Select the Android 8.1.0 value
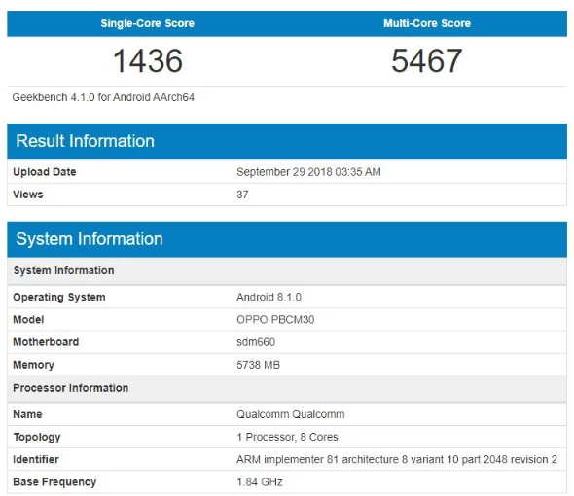The height and width of the screenshot is (496, 574). 269,297
